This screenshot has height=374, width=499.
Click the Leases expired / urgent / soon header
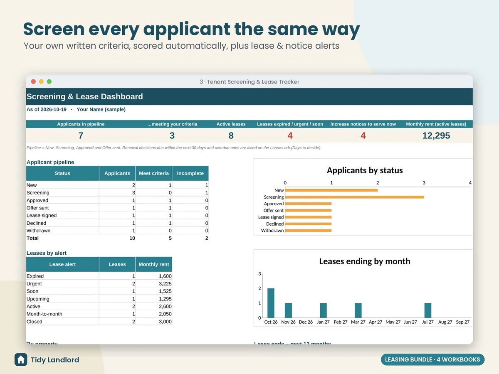(x=290, y=124)
